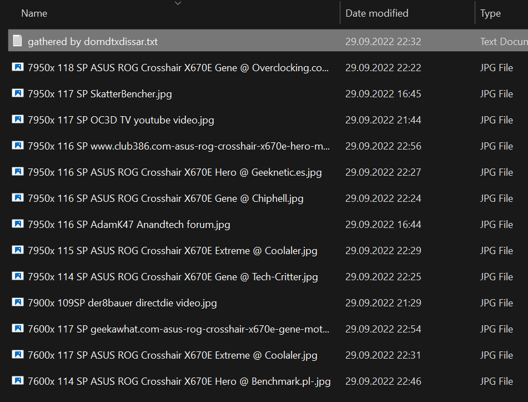Select 7900x 109SP der8bauer directdie video.jpg
This screenshot has height=402, width=528.
122,303
